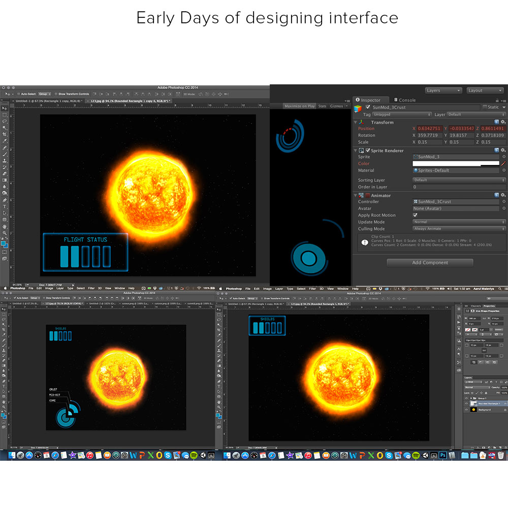
Task: Hide the Background layer via eye icon
Action: [x=467, y=409]
